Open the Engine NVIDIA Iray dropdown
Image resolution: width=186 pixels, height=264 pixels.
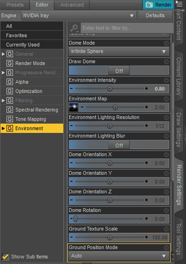pyautogui.click(x=79, y=16)
